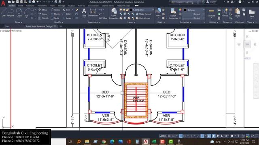This screenshot has width=259, height=145.
Task: Click Save in the quick access toolbar
Action: (17, 2)
